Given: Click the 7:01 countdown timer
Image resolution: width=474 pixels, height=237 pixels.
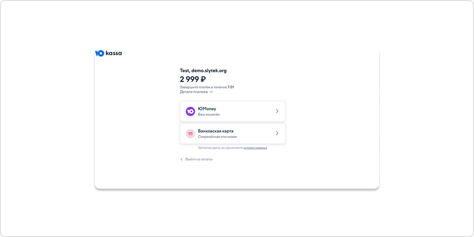Looking at the screenshot, I should 231,87.
